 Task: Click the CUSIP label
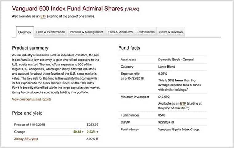pos(125,122)
